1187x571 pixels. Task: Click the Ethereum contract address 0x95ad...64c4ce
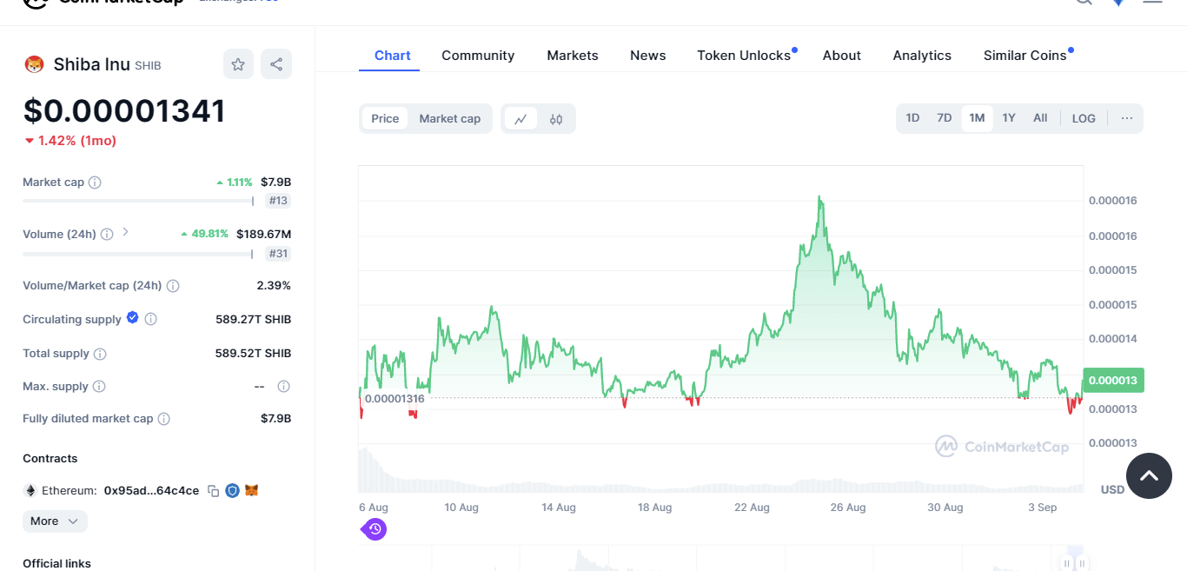coord(151,491)
